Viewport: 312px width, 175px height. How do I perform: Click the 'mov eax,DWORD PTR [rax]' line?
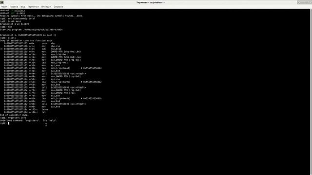(40, 93)
